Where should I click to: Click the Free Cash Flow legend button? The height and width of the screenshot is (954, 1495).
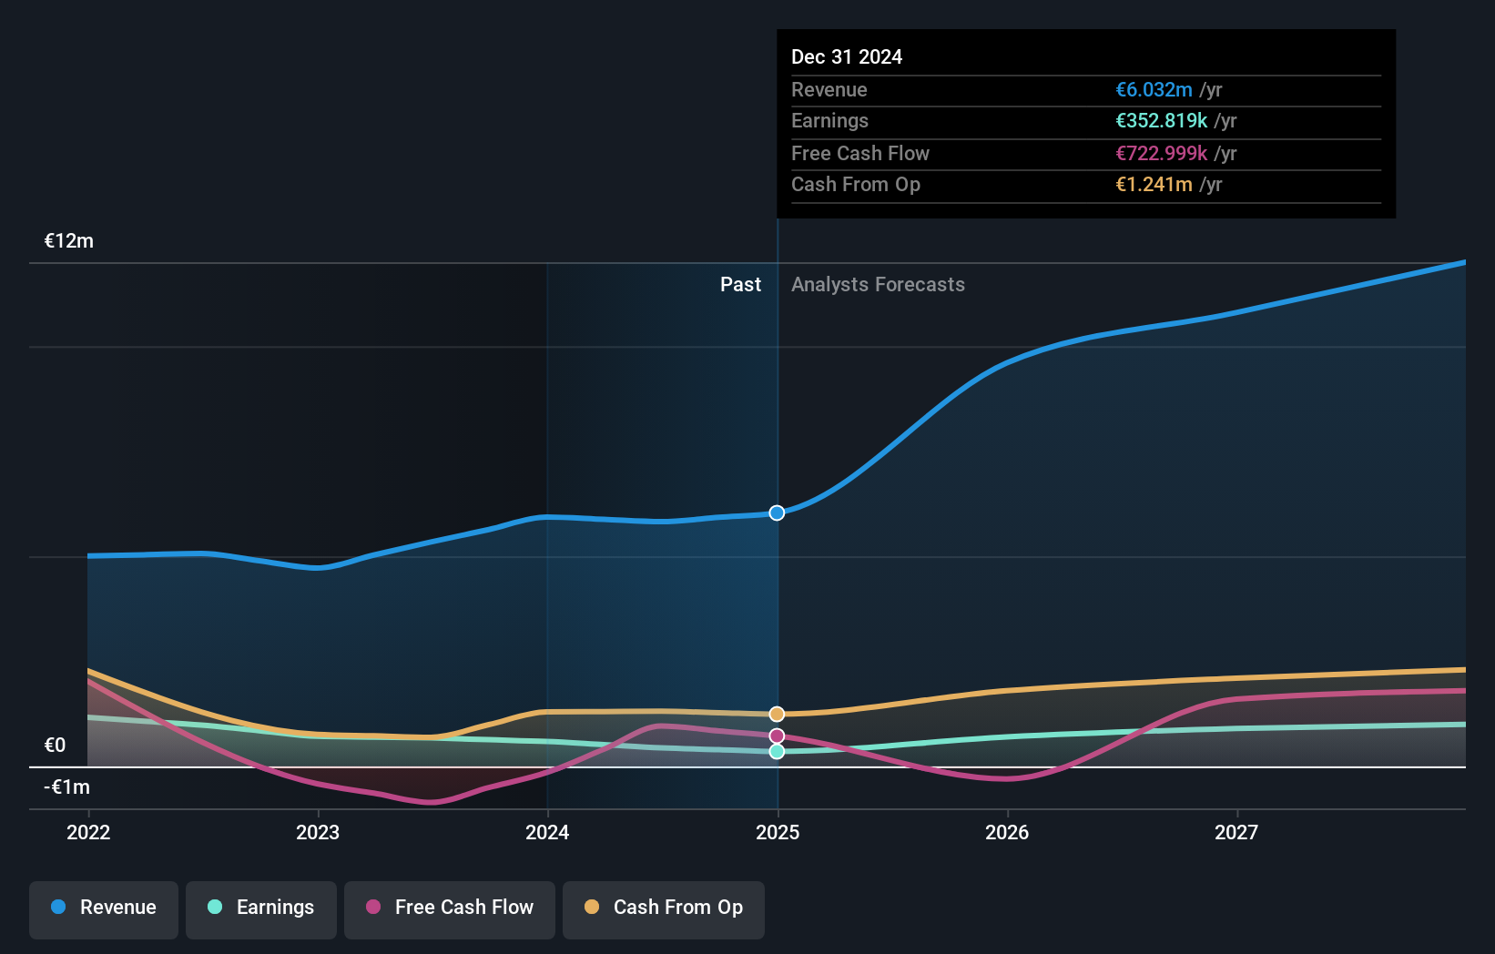tap(450, 908)
